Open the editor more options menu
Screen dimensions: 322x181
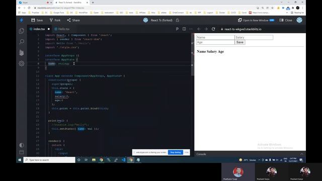point(191,29)
